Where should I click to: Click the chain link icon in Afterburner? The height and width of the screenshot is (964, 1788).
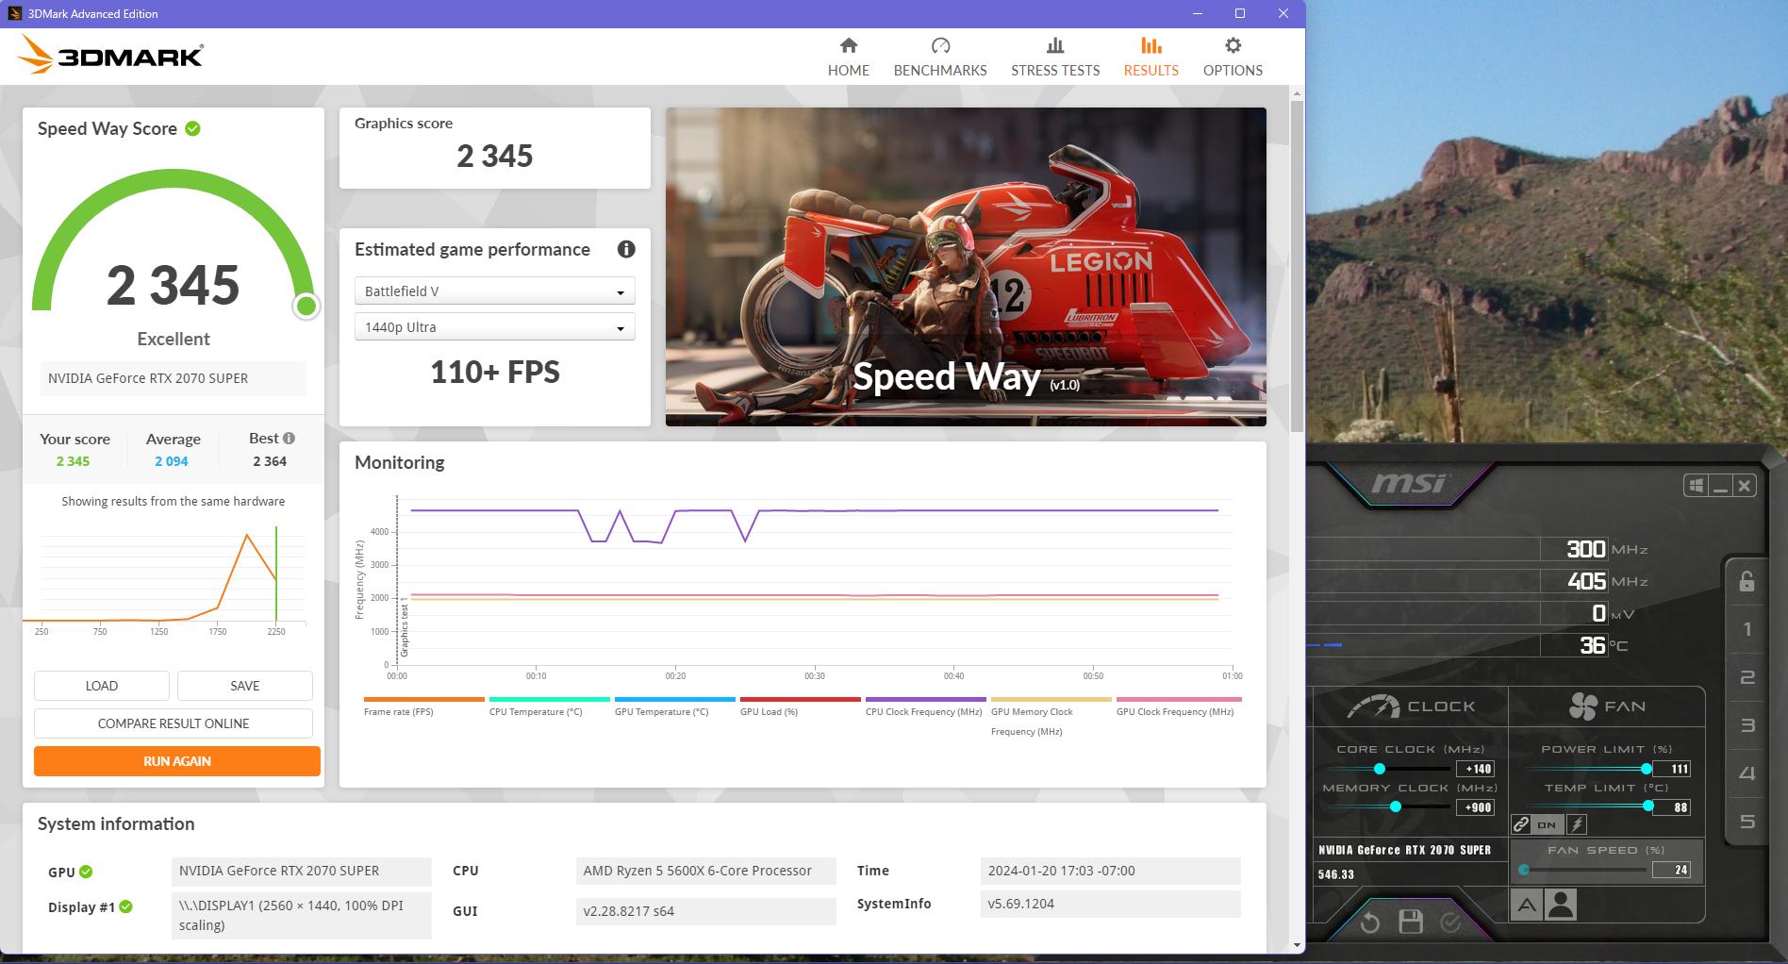pyautogui.click(x=1520, y=824)
